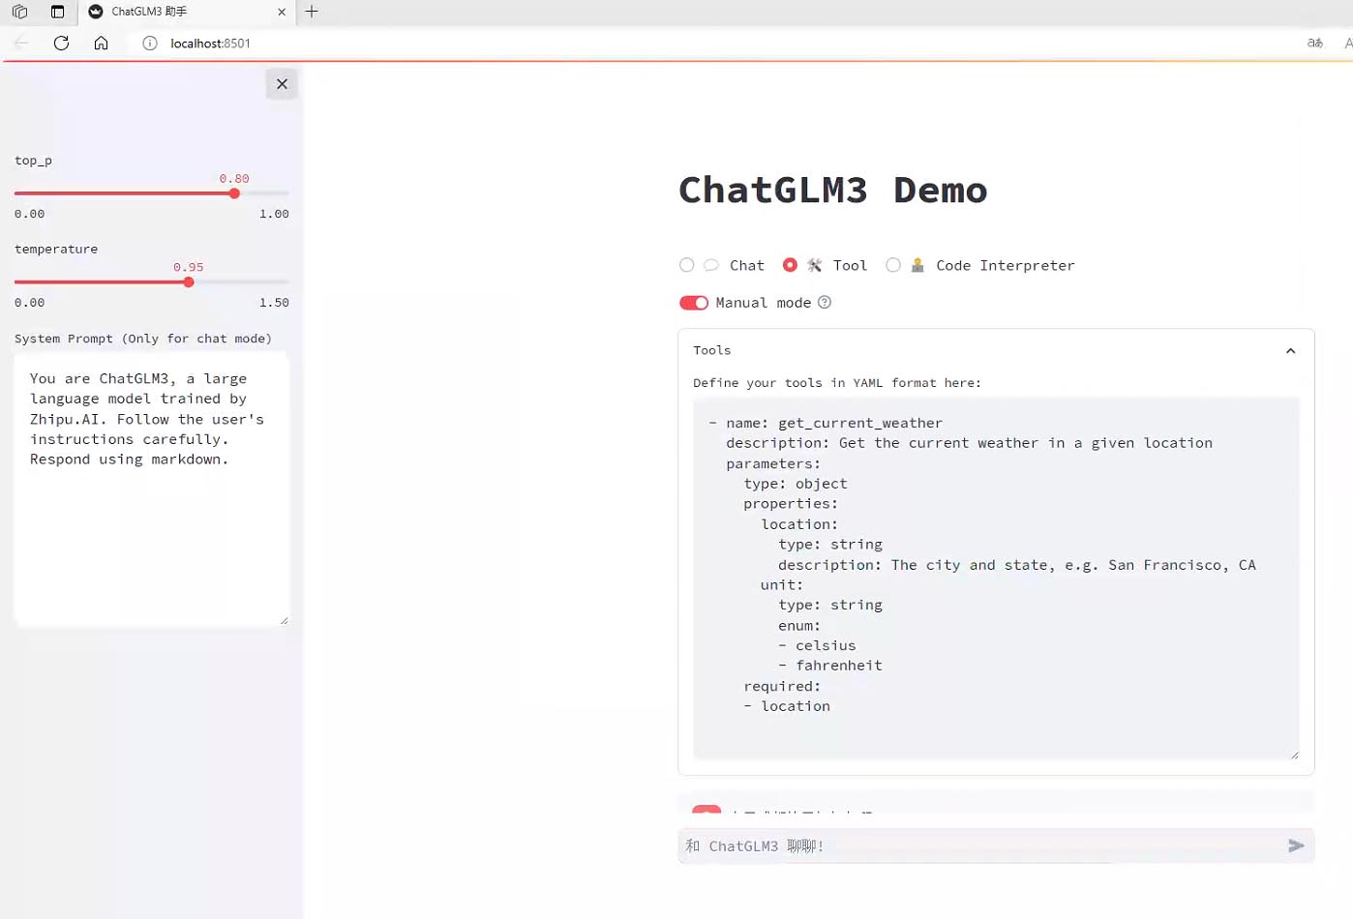The height and width of the screenshot is (919, 1353).
Task: Select the Chat mode radio button
Action: (687, 265)
